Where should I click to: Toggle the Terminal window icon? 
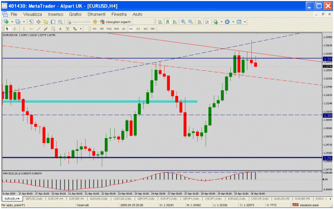point(53,22)
